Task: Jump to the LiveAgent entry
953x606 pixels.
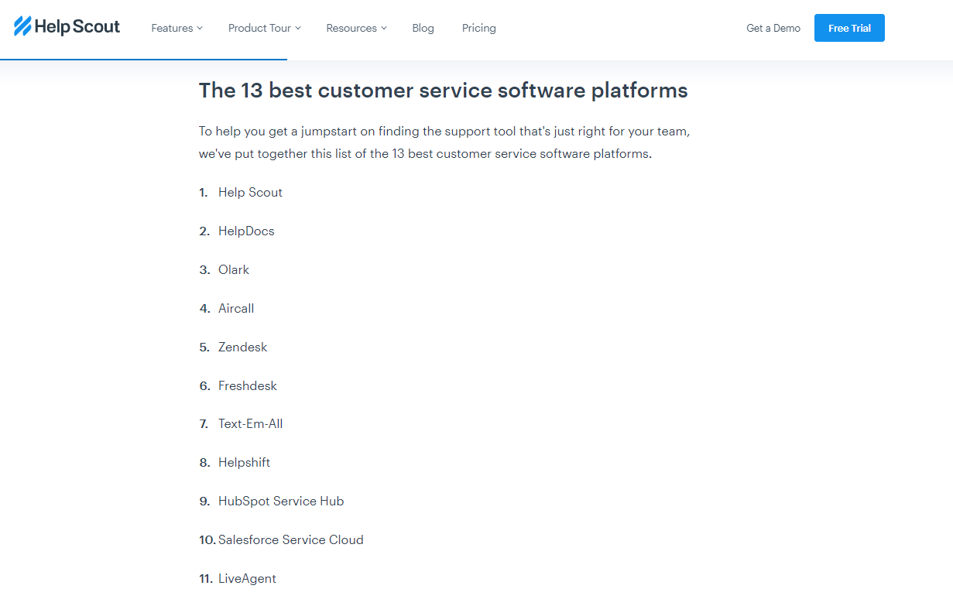Action: [247, 579]
